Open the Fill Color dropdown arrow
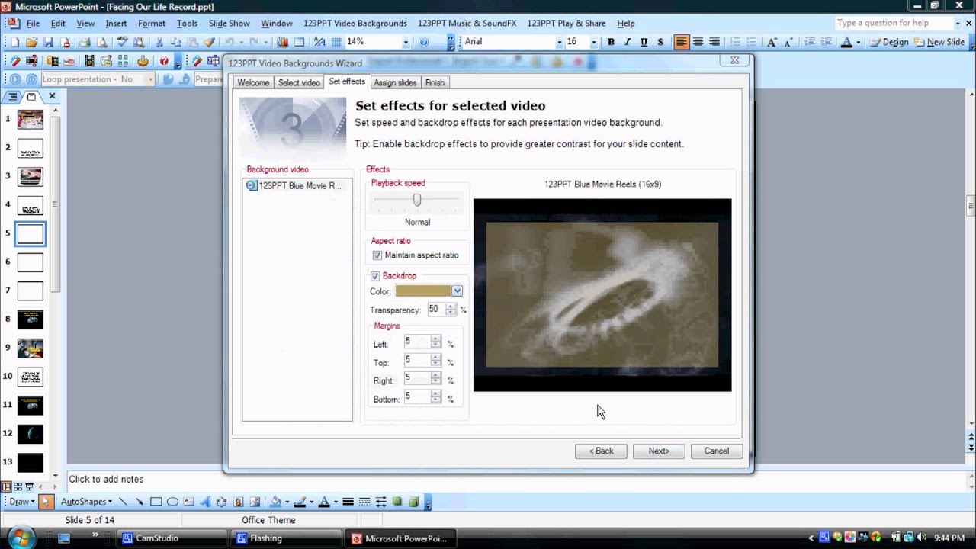This screenshot has height=549, width=976. coord(287,502)
